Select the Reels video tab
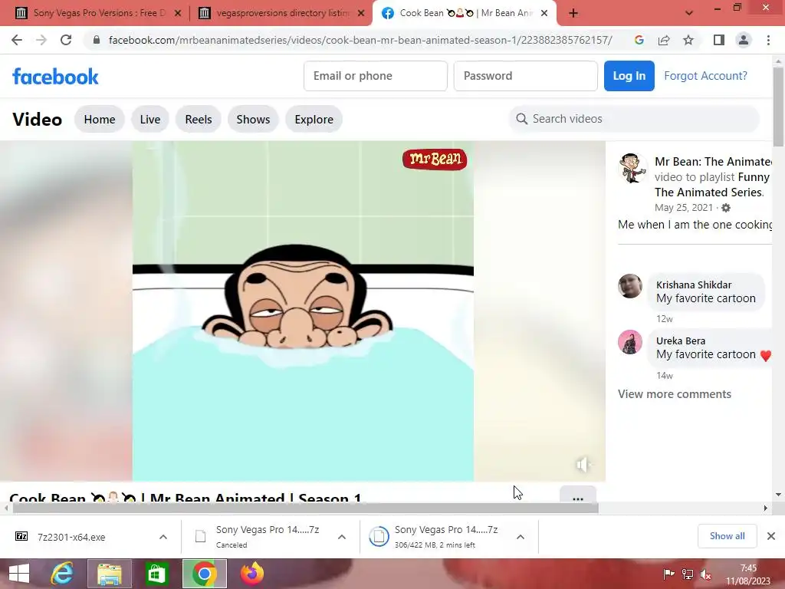The height and width of the screenshot is (589, 785). click(x=199, y=119)
